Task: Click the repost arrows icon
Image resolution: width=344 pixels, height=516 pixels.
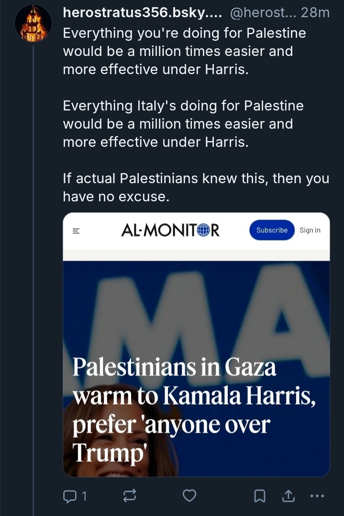Action: point(129,496)
